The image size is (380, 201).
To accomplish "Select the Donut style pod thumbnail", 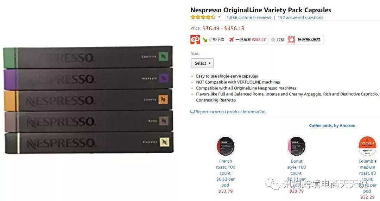I will (x=297, y=146).
